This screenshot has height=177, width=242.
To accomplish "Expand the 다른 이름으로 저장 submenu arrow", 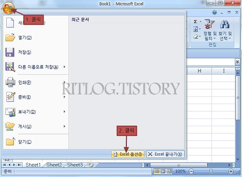I will click(64, 67).
